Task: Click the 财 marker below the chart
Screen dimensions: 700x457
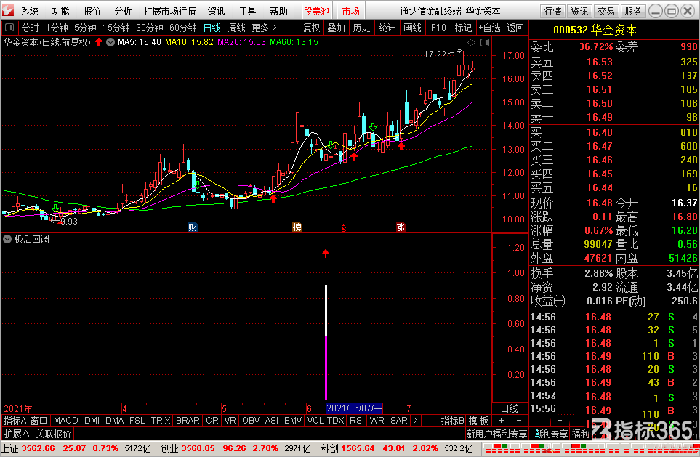Action: [x=193, y=227]
